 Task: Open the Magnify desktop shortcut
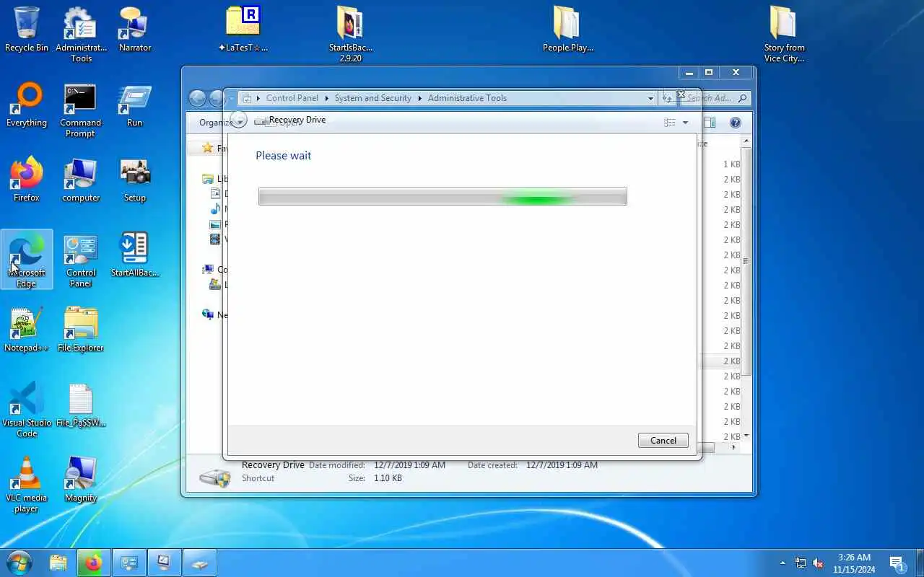coord(81,479)
